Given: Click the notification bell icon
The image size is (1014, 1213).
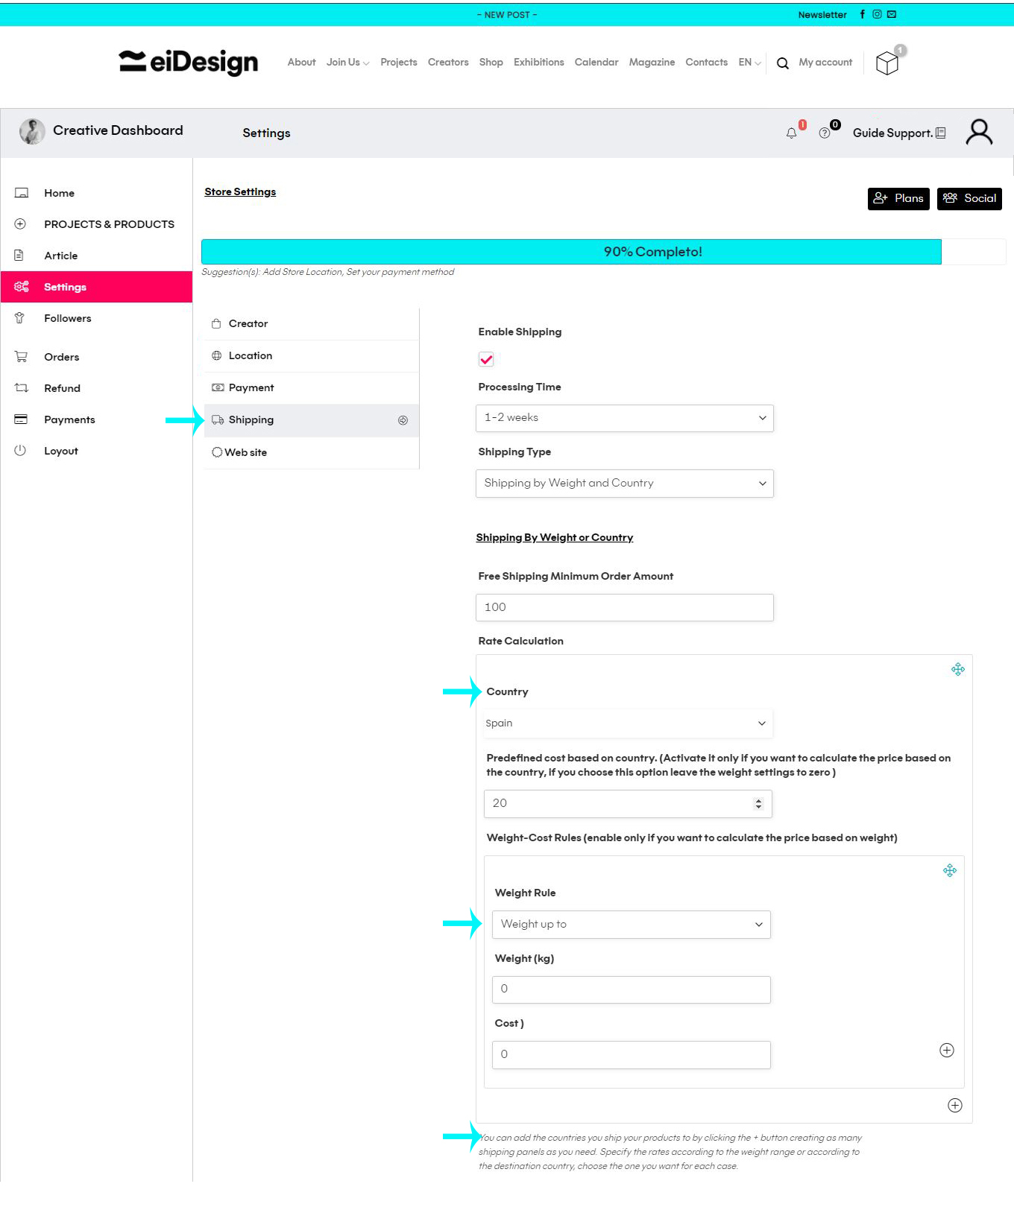Looking at the screenshot, I should tap(791, 133).
